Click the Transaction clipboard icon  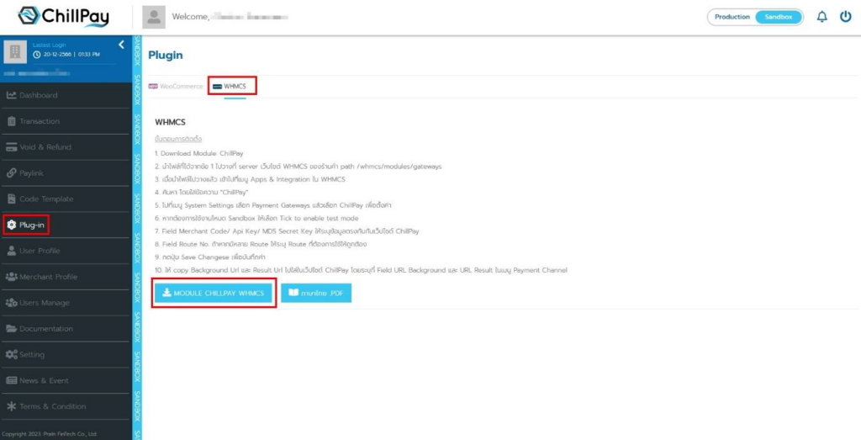[12, 121]
